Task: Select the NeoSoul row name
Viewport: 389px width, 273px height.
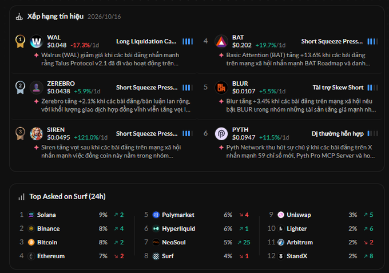Action: [174, 242]
